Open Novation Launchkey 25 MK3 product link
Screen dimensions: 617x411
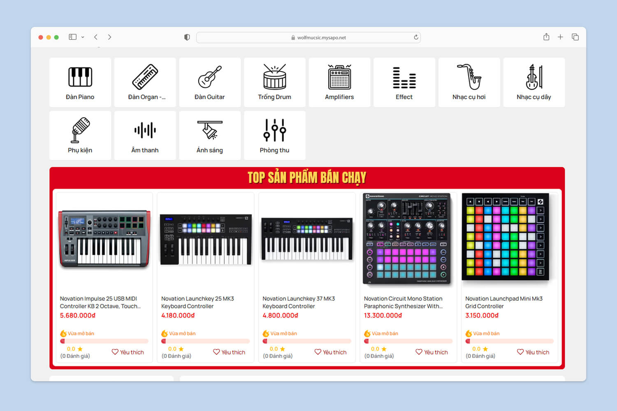197,302
